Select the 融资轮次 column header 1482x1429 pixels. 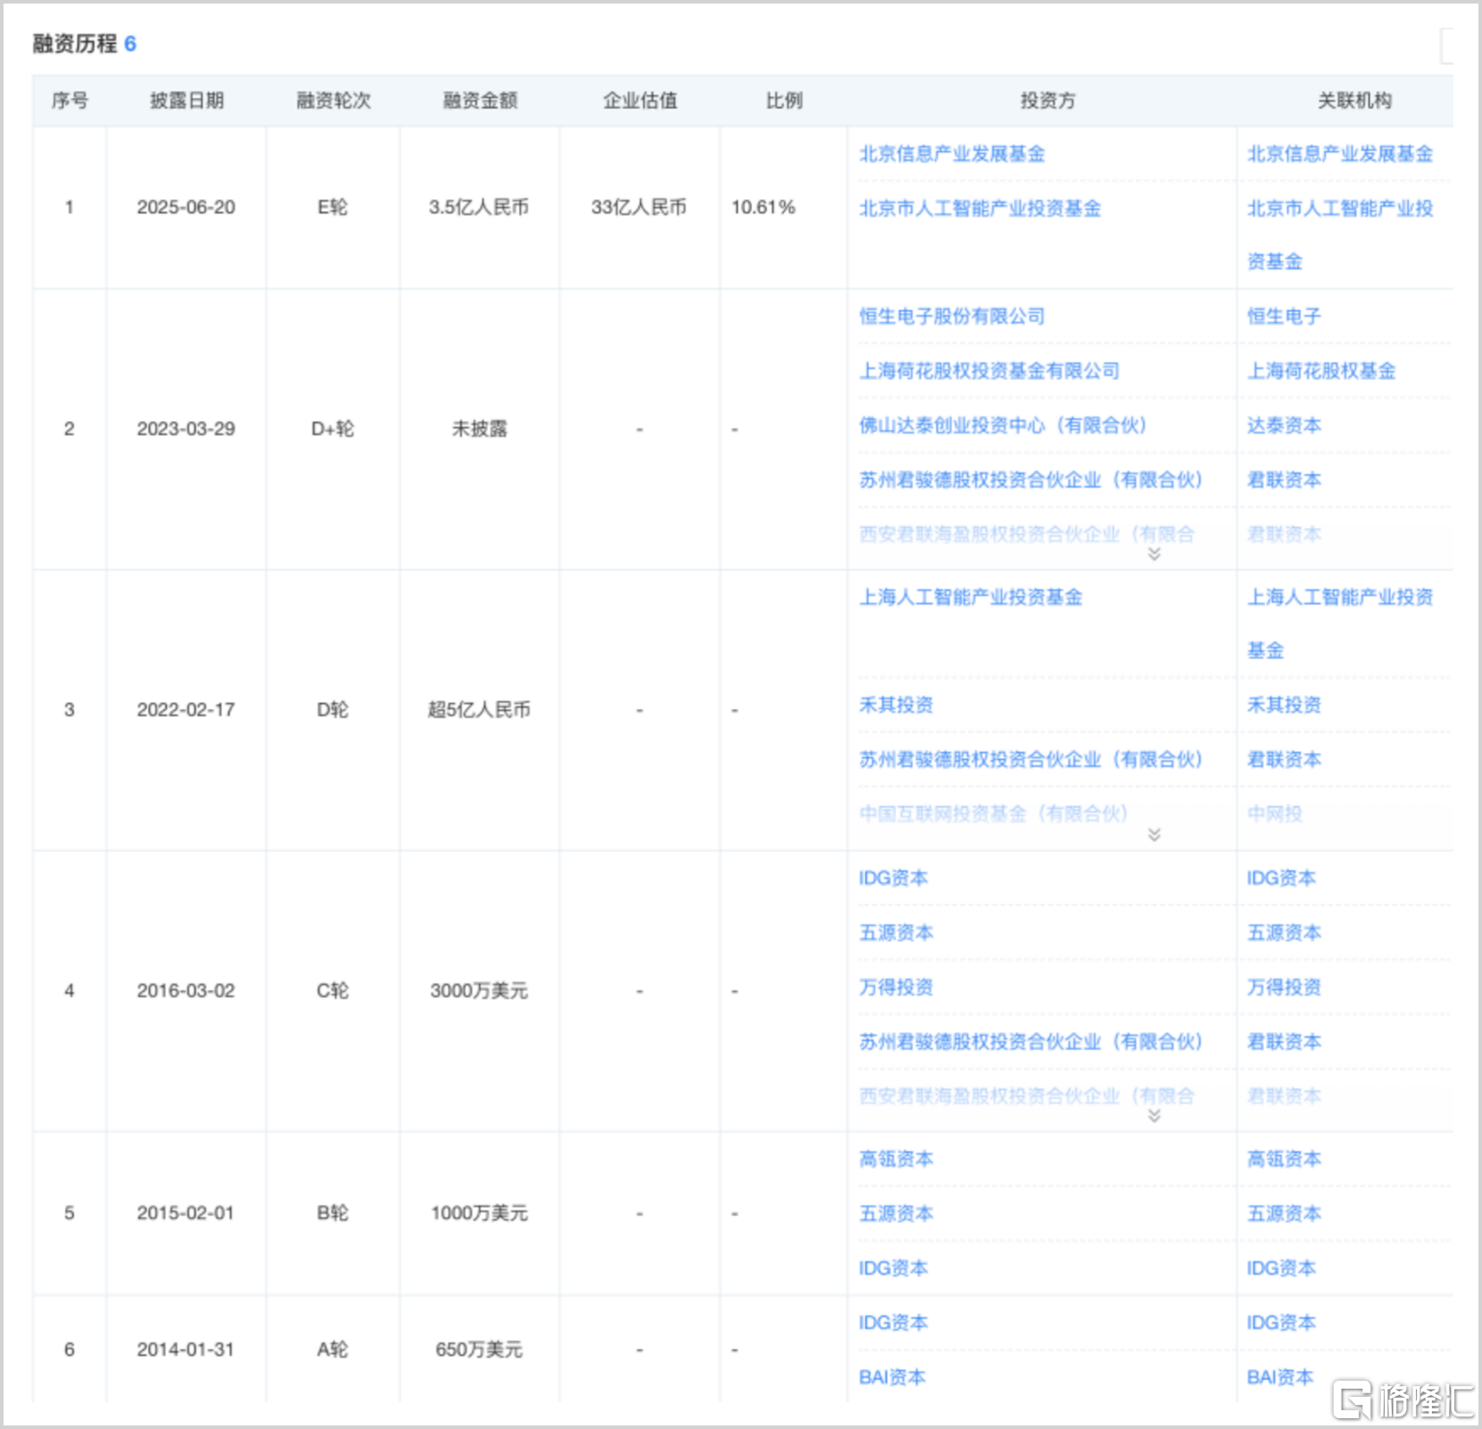tap(333, 100)
